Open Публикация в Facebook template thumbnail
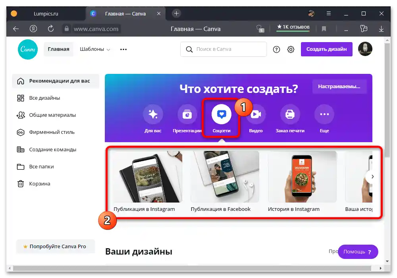The image size is (397, 278). (225, 177)
